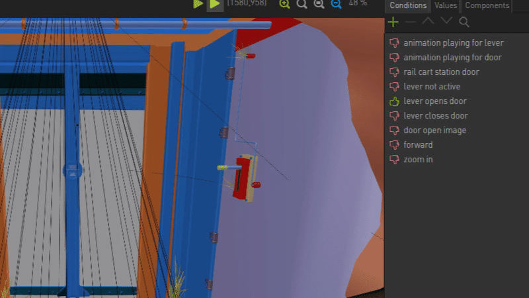This screenshot has width=529, height=298.
Task: Toggle thumb for 'door open image'
Action: [x=394, y=130]
